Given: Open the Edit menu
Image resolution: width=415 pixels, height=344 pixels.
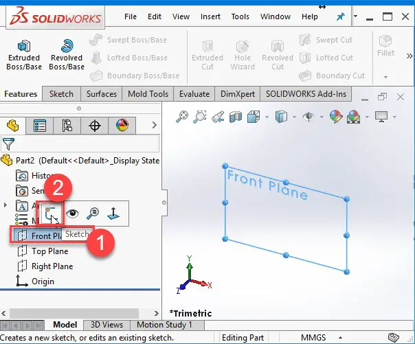Looking at the screenshot, I should (x=155, y=16).
